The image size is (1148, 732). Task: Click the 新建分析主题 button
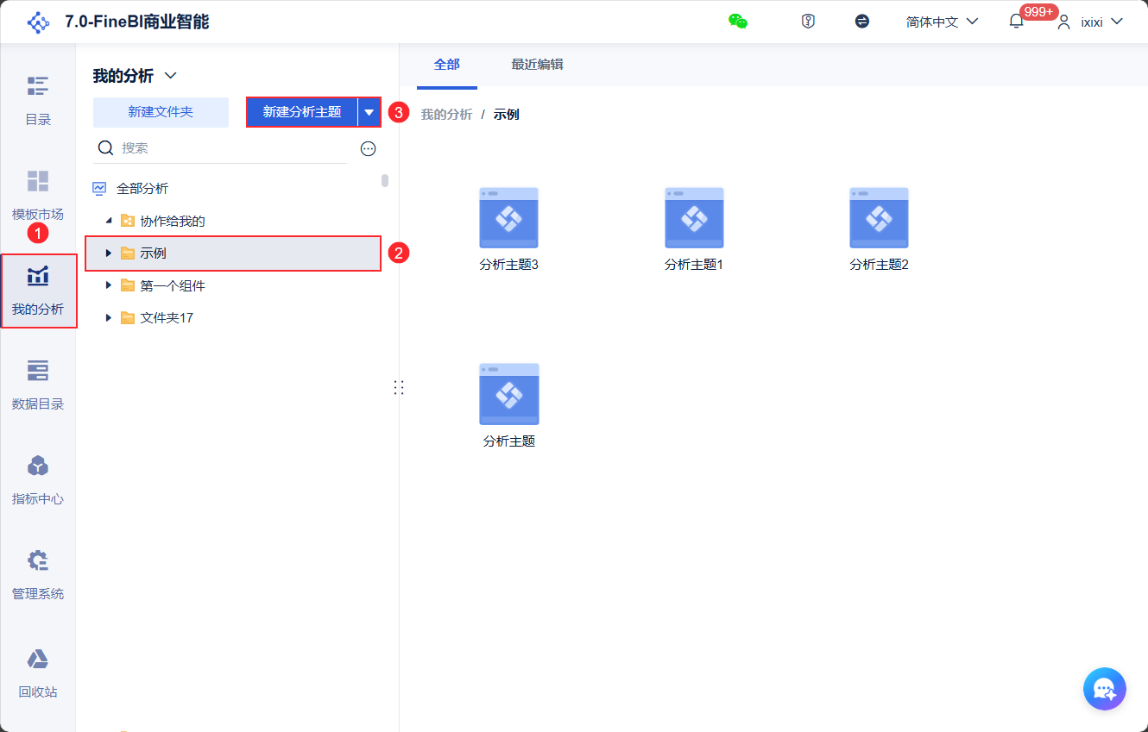coord(302,112)
